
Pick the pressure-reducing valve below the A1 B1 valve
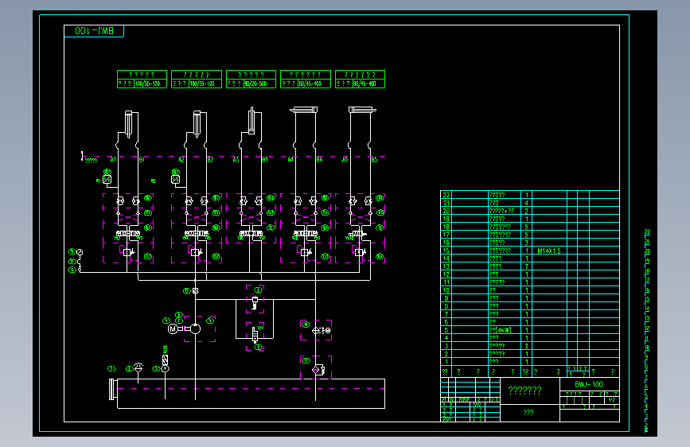[127, 251]
